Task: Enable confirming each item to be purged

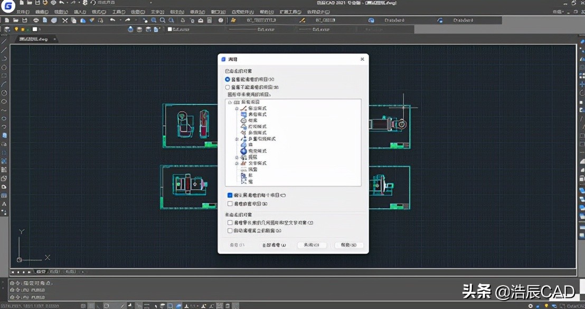Action: click(x=230, y=195)
